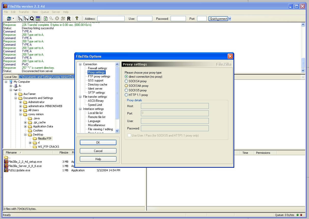
Task: Open the Server menu
Action: coord(56,12)
